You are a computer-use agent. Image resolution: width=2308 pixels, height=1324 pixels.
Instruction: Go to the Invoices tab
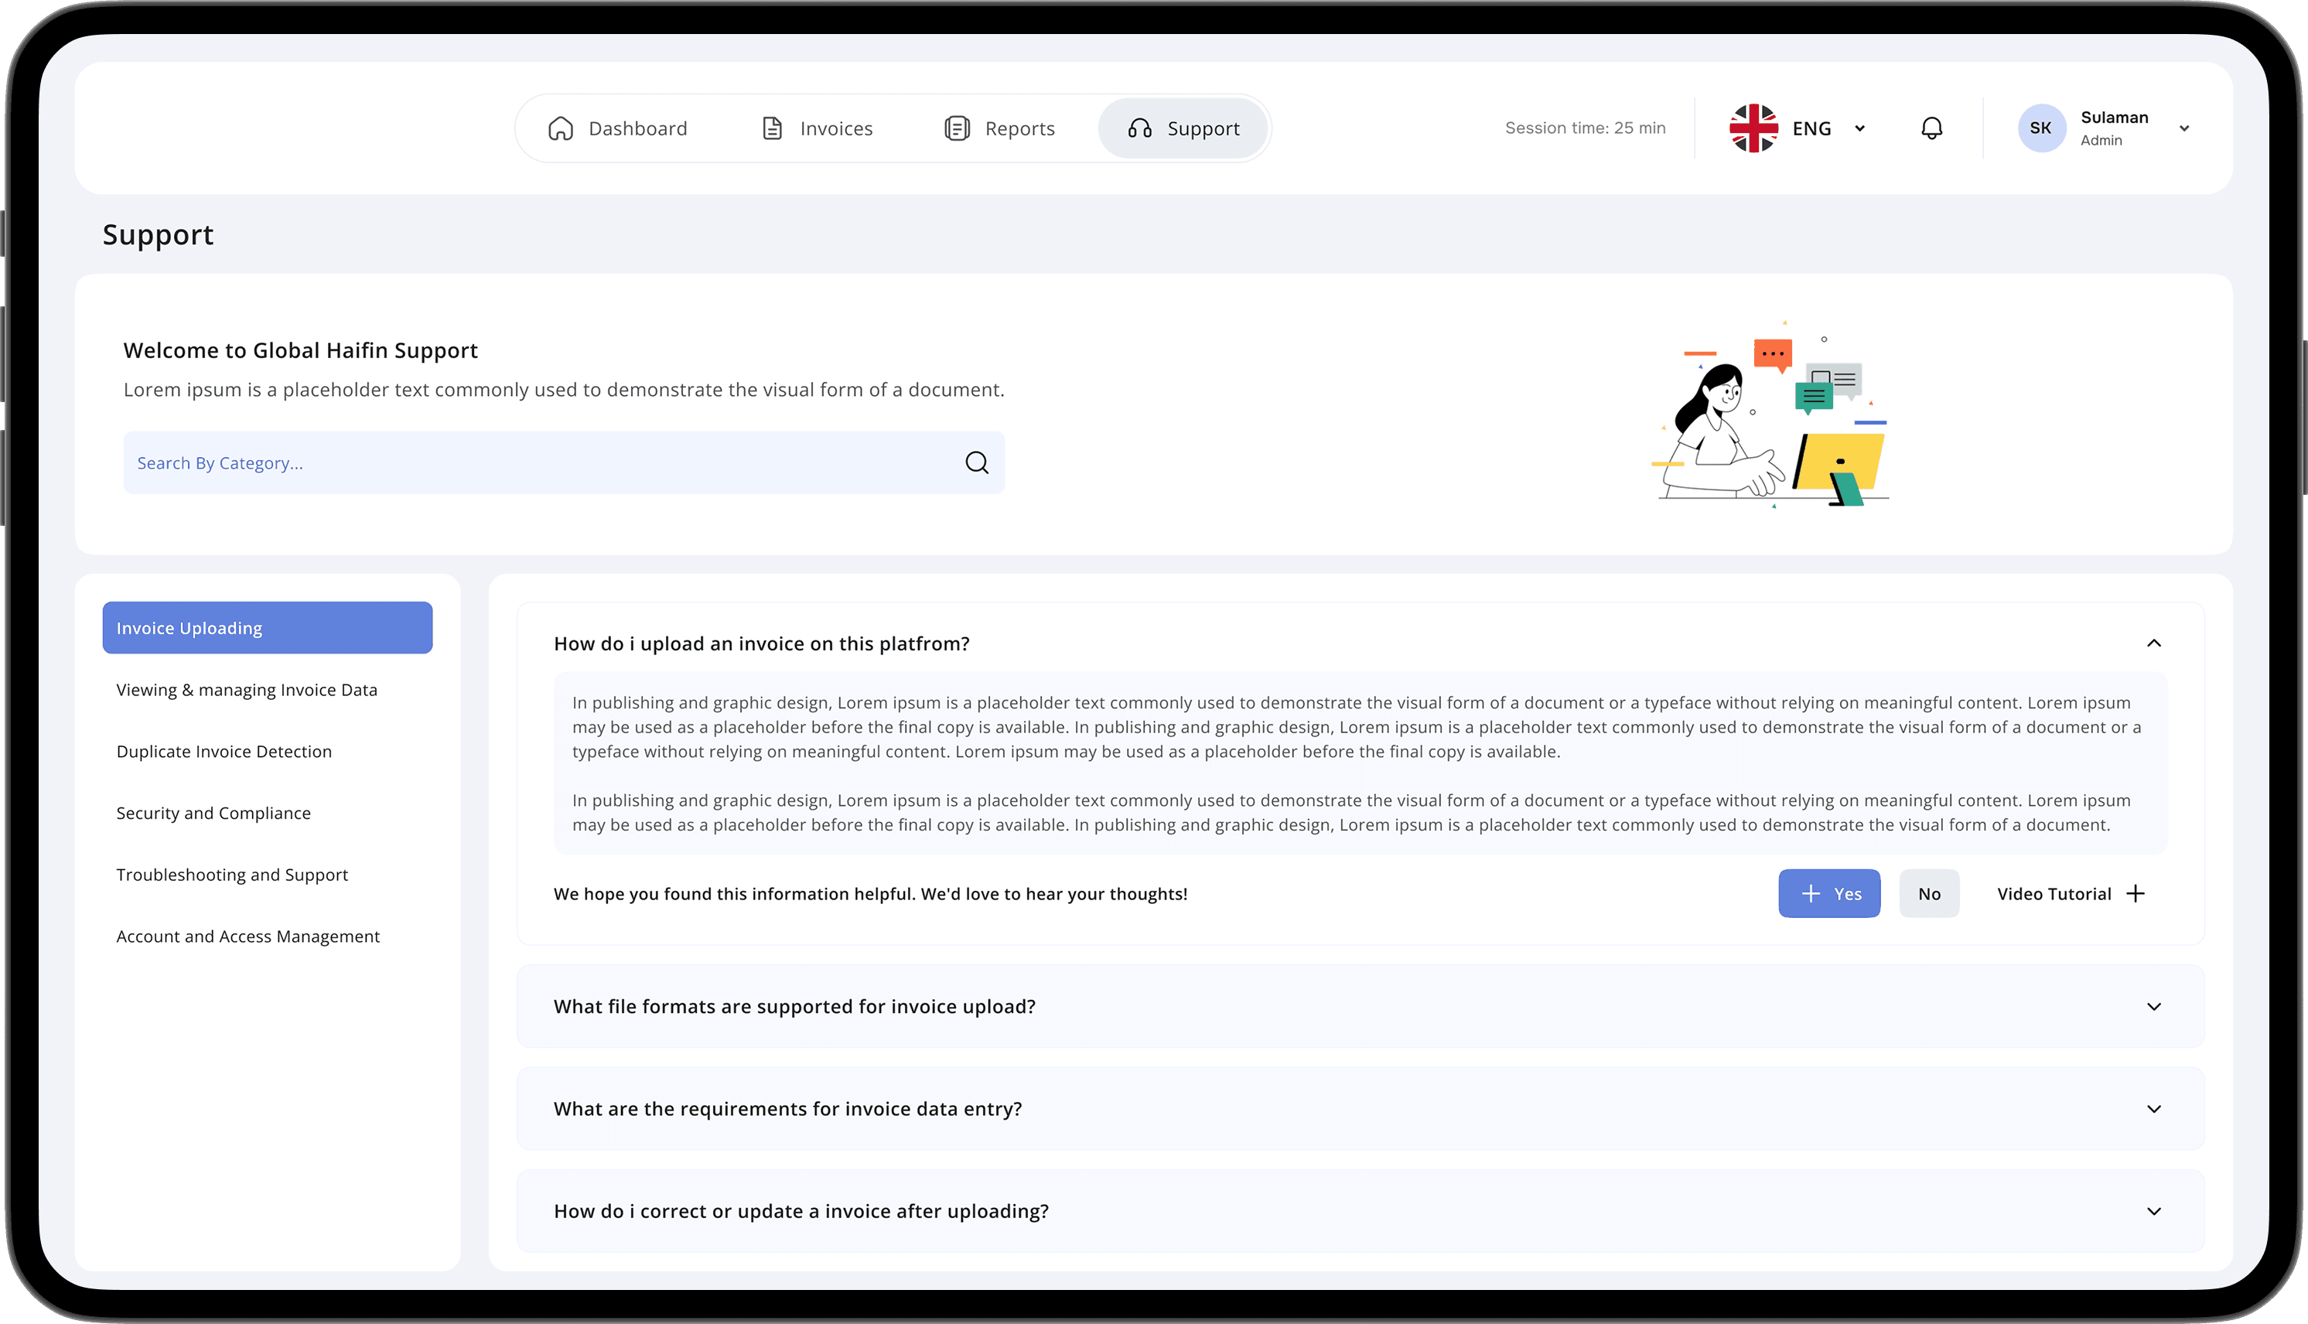817,128
